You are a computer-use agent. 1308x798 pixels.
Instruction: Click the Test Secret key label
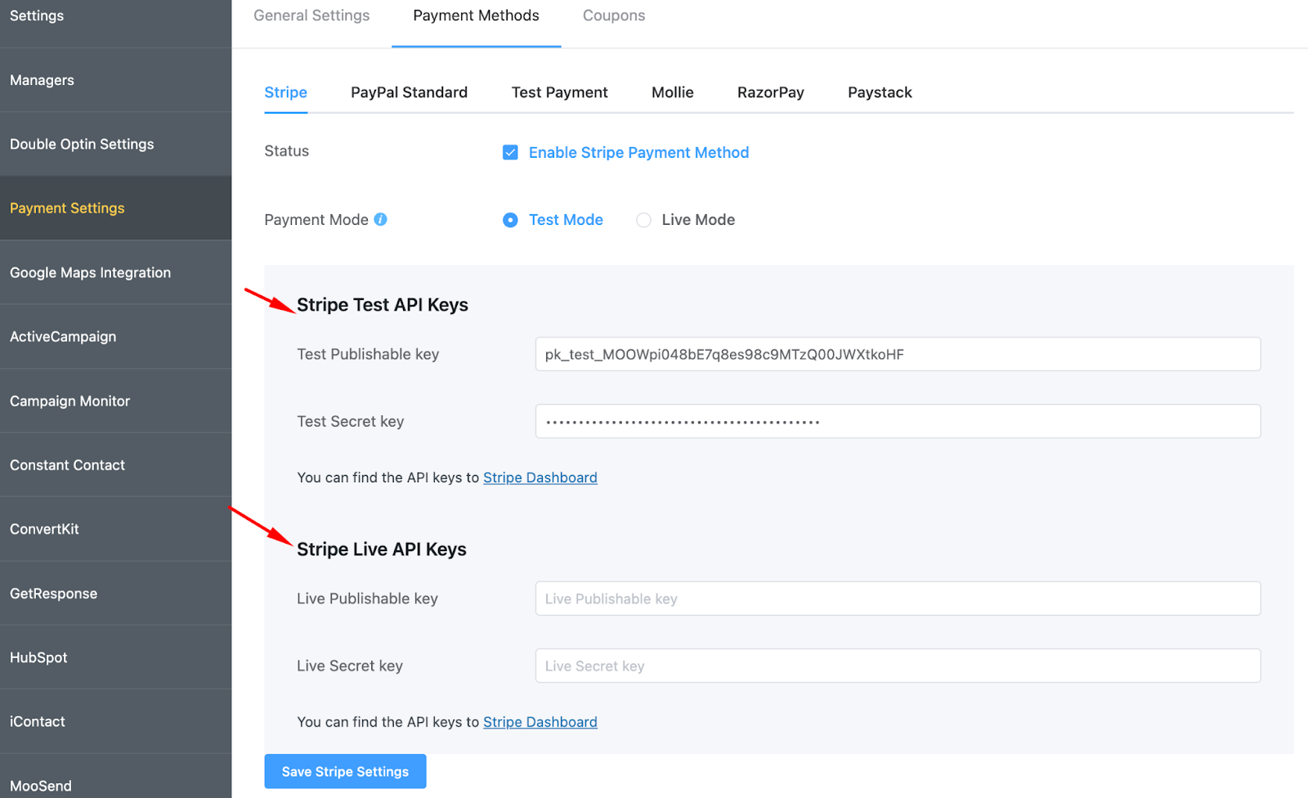click(350, 421)
